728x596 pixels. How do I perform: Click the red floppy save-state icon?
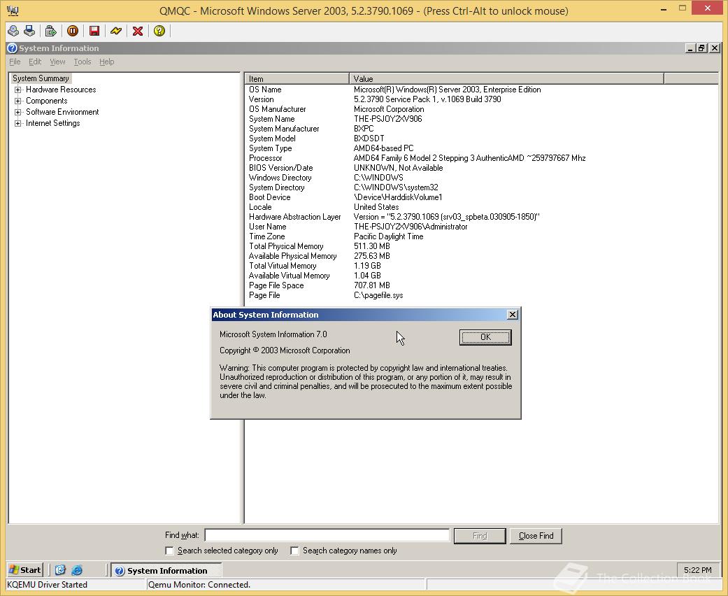click(x=94, y=31)
